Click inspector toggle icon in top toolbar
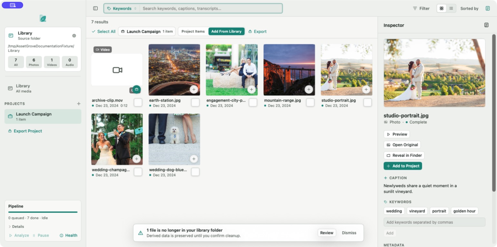Viewport: 497px width, 247px height. click(488, 8)
